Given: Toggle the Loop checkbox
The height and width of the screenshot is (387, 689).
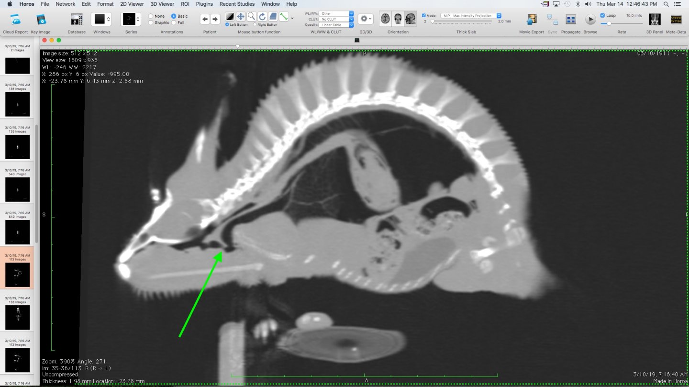Looking at the screenshot, I should pos(602,15).
